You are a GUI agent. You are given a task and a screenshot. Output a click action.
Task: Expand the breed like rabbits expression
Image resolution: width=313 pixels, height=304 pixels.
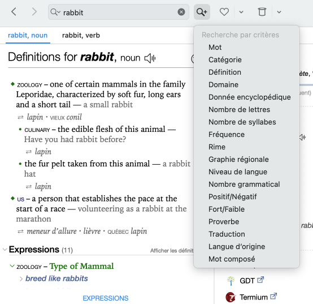coord(21,279)
